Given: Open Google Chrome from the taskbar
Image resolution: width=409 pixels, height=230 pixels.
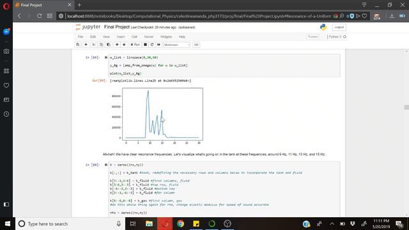Looking at the screenshot, I should click(x=180, y=224).
